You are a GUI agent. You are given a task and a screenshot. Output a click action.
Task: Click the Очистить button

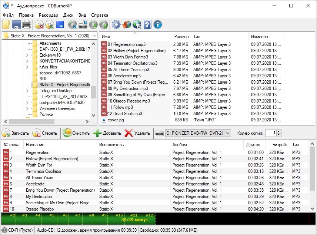point(76,133)
